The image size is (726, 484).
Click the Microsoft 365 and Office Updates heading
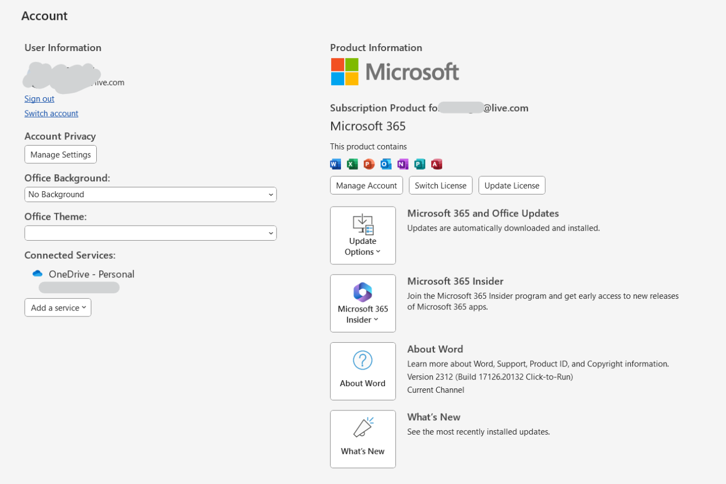pos(483,214)
